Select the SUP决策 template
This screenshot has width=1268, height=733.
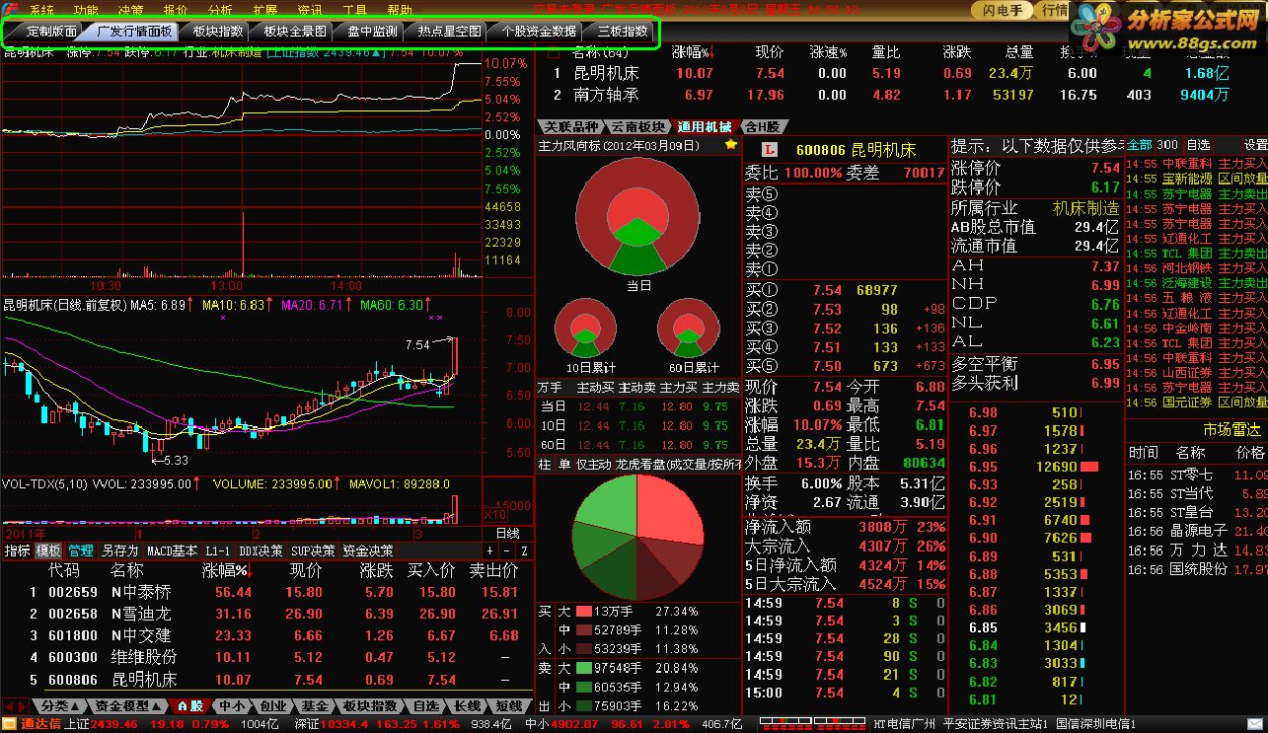coord(313,550)
